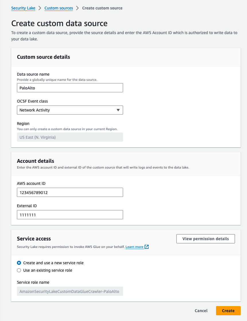247x321 pixels.
Task: Cancel the custom source creation
Action: pyautogui.click(x=201, y=311)
